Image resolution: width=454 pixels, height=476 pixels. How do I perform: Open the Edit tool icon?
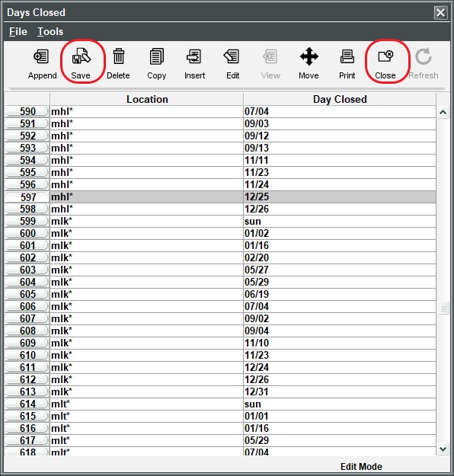pos(232,56)
